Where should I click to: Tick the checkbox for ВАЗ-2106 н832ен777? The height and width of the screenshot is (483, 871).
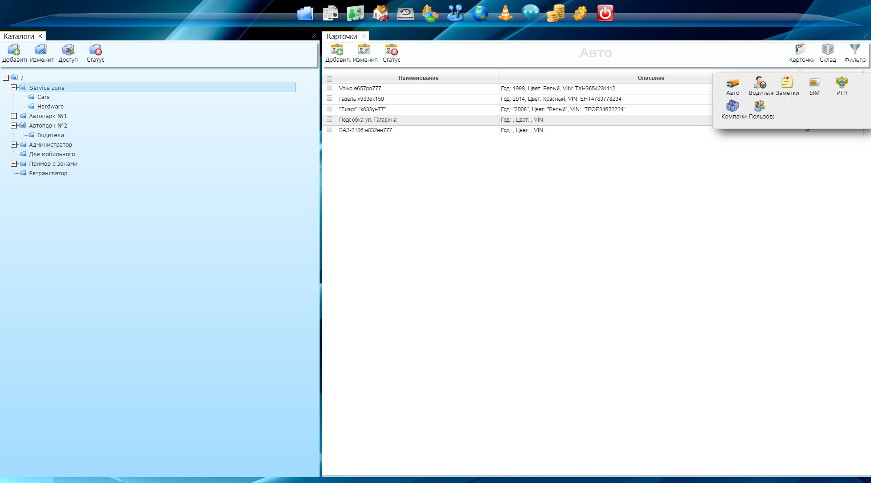(330, 130)
